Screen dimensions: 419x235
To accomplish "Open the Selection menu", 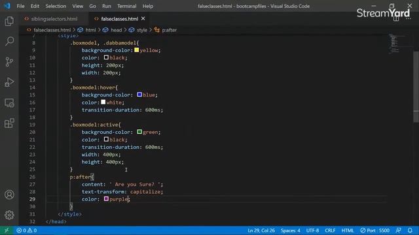I will (x=56, y=6).
